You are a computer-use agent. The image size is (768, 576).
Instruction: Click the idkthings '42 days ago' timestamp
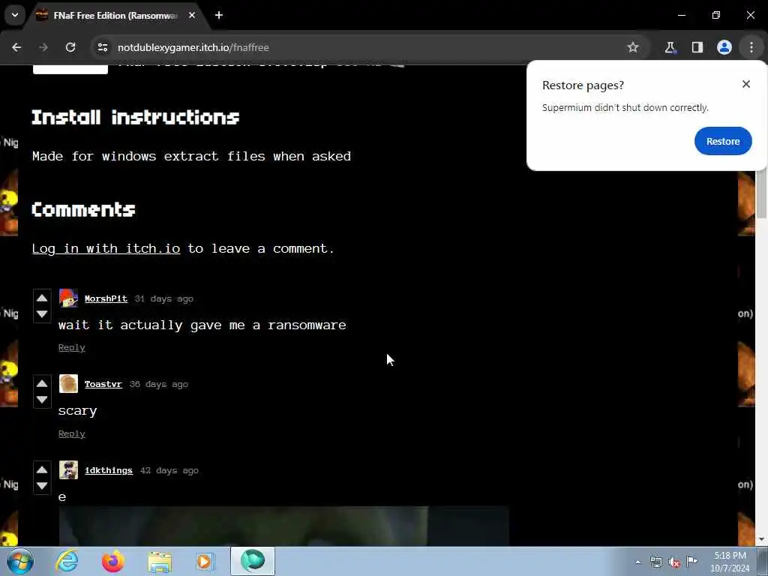click(169, 471)
